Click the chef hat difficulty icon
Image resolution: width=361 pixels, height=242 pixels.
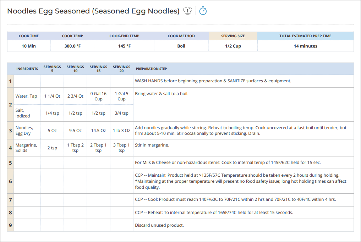pyautogui.click(x=188, y=11)
